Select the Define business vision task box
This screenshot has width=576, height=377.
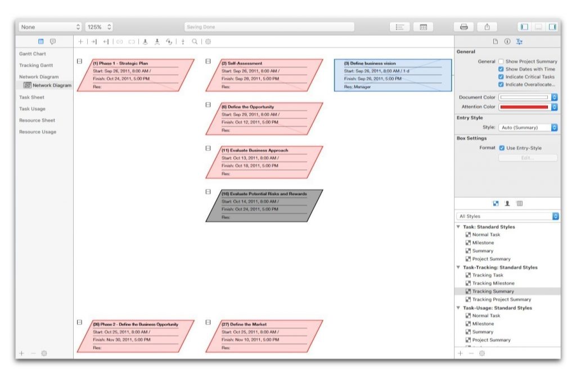pos(392,75)
